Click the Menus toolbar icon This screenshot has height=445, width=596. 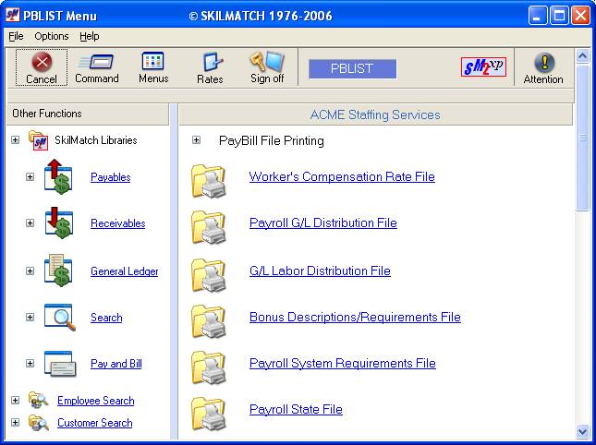click(x=153, y=62)
